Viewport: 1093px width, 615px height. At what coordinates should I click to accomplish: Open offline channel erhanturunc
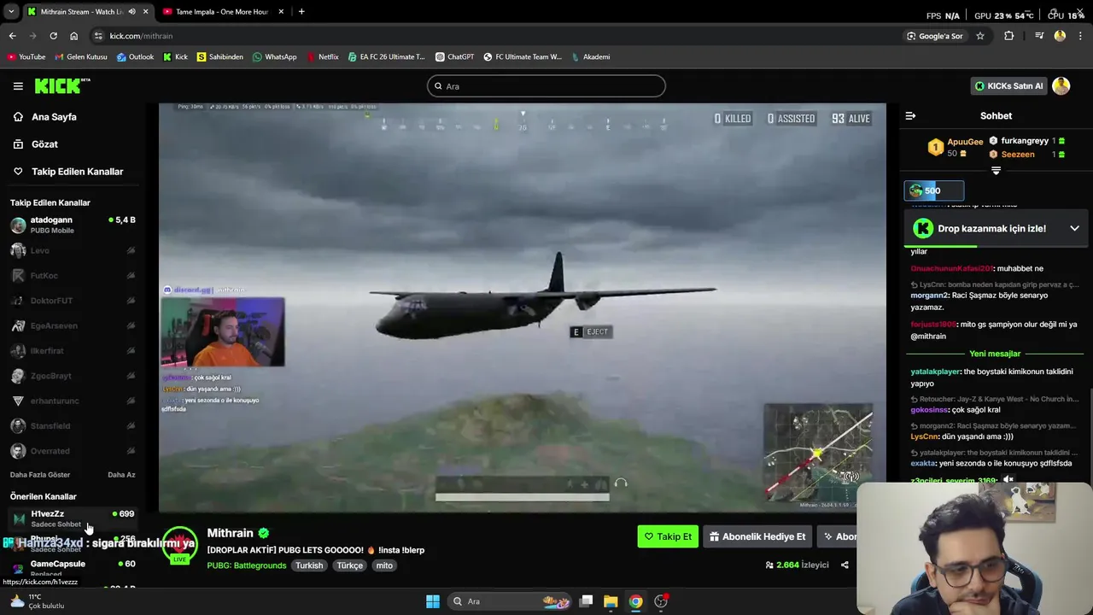pos(73,401)
